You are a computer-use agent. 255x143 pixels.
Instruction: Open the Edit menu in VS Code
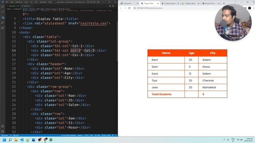tap(12, 2)
